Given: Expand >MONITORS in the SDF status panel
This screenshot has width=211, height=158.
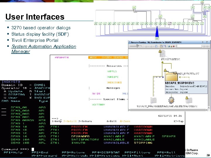Looking at the screenshot, I should click(x=114, y=83).
